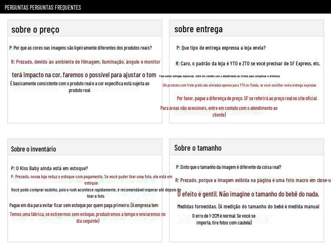Select the line "terá impacto na cor"
The image size is (331, 247).
point(84,75)
